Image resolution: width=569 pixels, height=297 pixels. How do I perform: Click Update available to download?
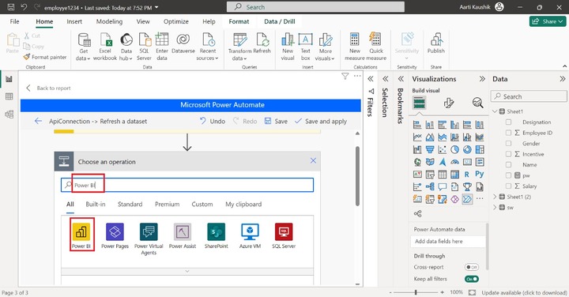point(524,292)
